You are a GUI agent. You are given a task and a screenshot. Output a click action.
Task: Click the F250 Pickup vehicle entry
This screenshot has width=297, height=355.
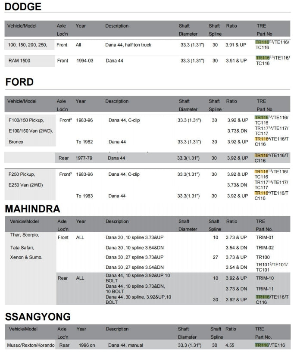22,174
